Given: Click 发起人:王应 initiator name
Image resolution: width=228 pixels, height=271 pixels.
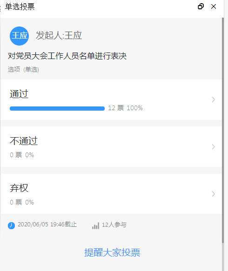Looking at the screenshot, I should pos(59,35).
